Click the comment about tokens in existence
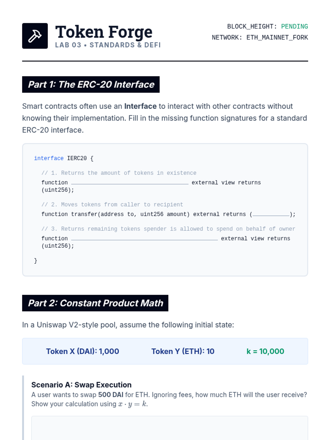The image size is (330, 440). tap(119, 173)
